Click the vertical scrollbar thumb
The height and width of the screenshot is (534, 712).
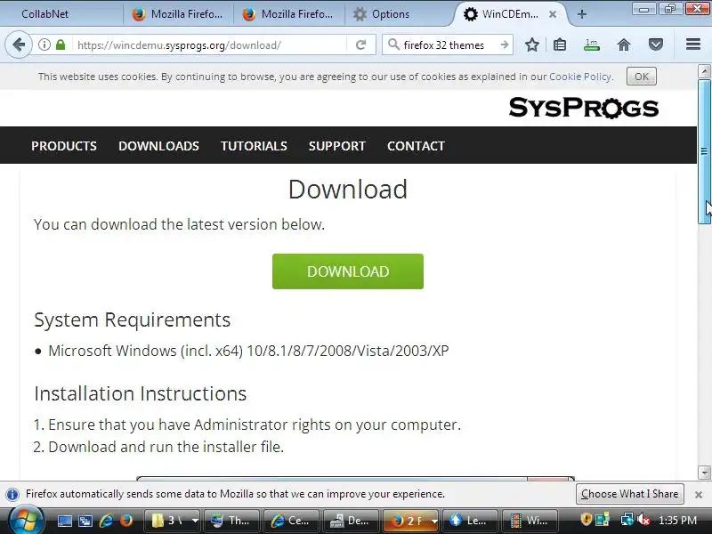(704, 151)
